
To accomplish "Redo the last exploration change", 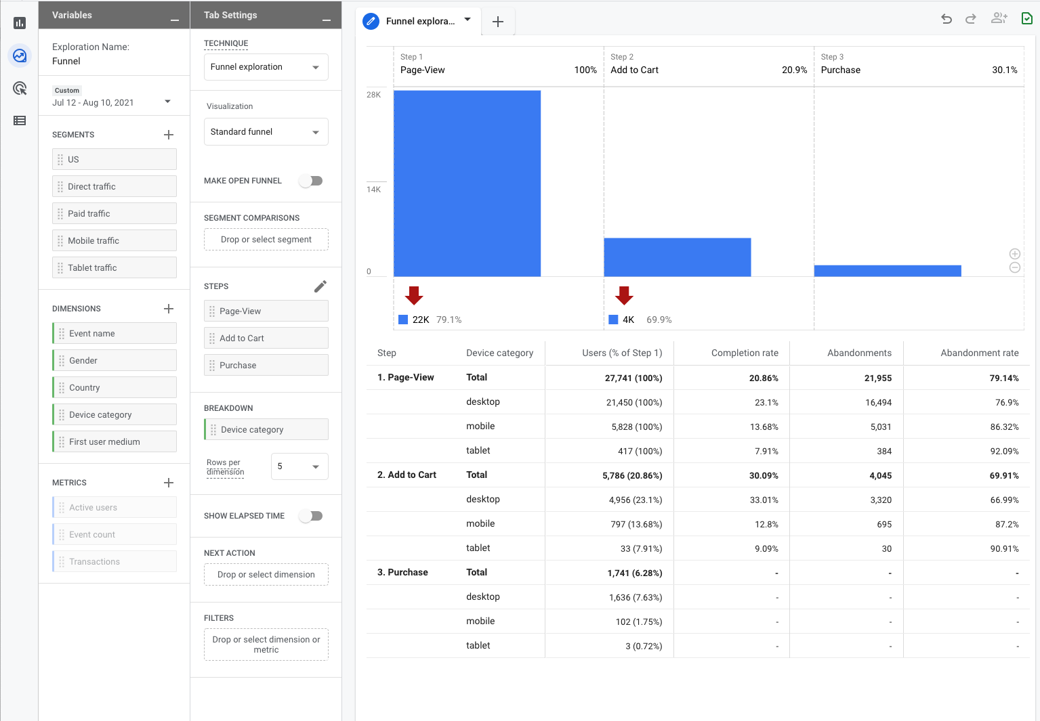I will pyautogui.click(x=970, y=19).
